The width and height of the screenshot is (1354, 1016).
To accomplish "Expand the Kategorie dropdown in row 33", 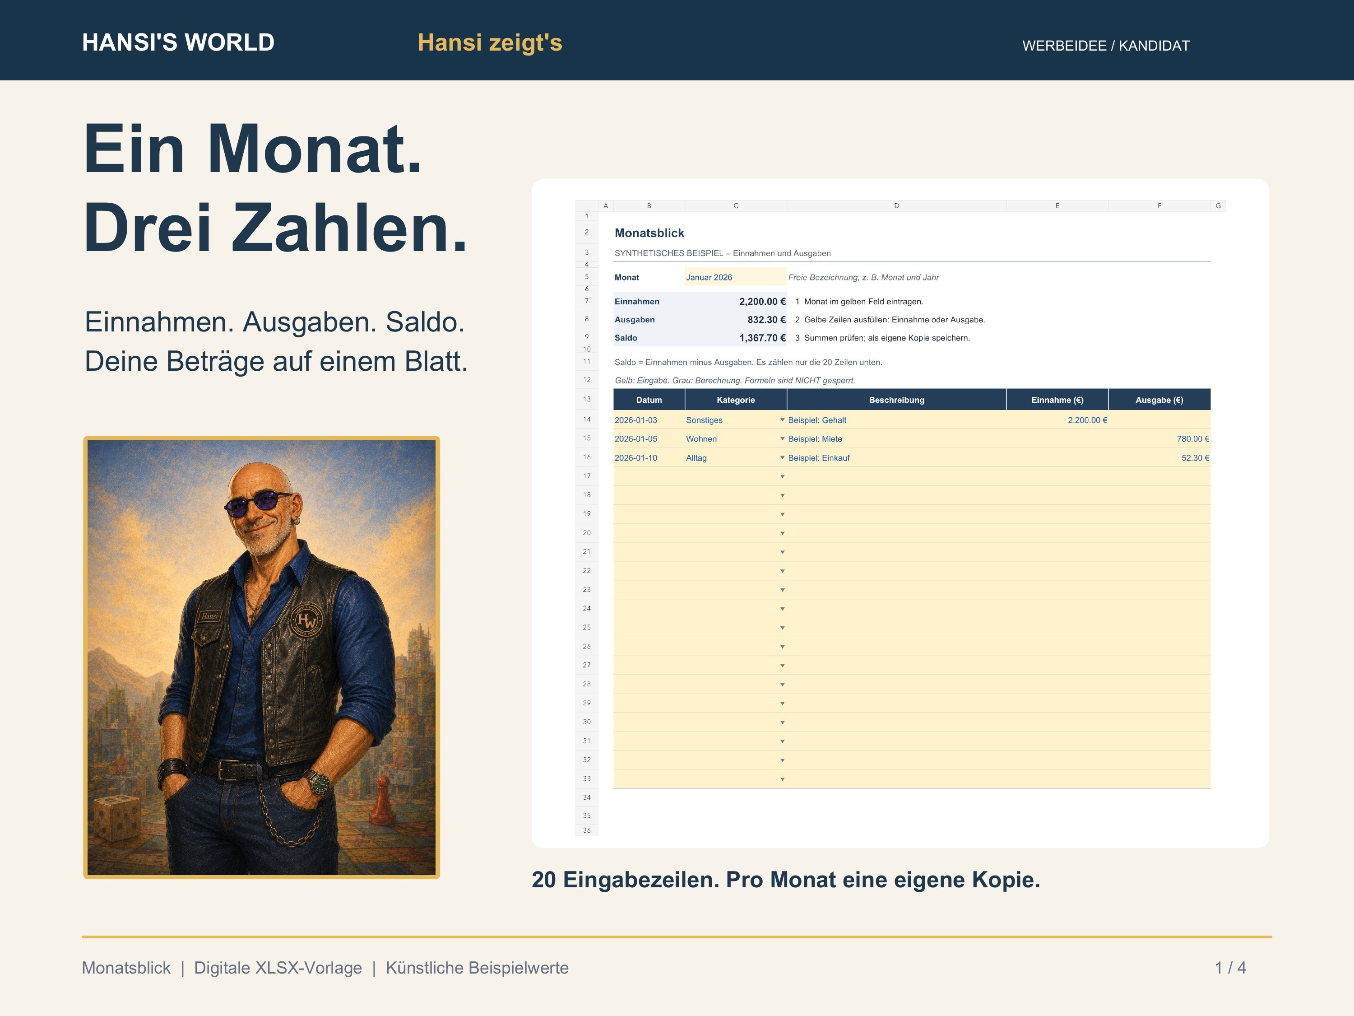I will (782, 779).
